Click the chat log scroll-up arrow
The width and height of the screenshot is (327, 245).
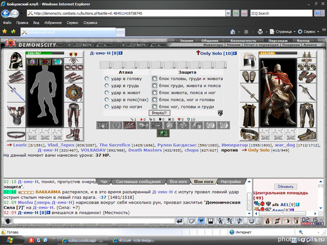point(249,182)
